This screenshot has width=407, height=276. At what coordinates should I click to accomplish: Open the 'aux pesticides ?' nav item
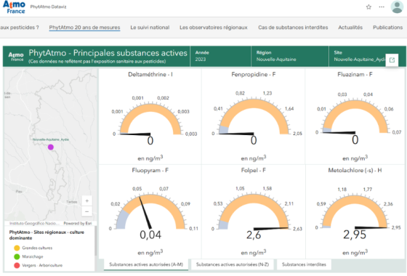[x=20, y=28]
